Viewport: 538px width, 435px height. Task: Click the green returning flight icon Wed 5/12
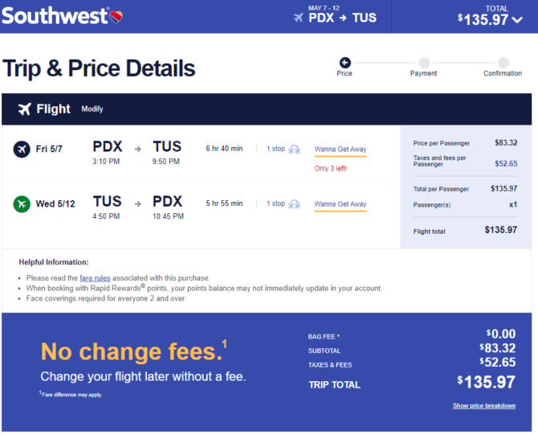pyautogui.click(x=22, y=204)
